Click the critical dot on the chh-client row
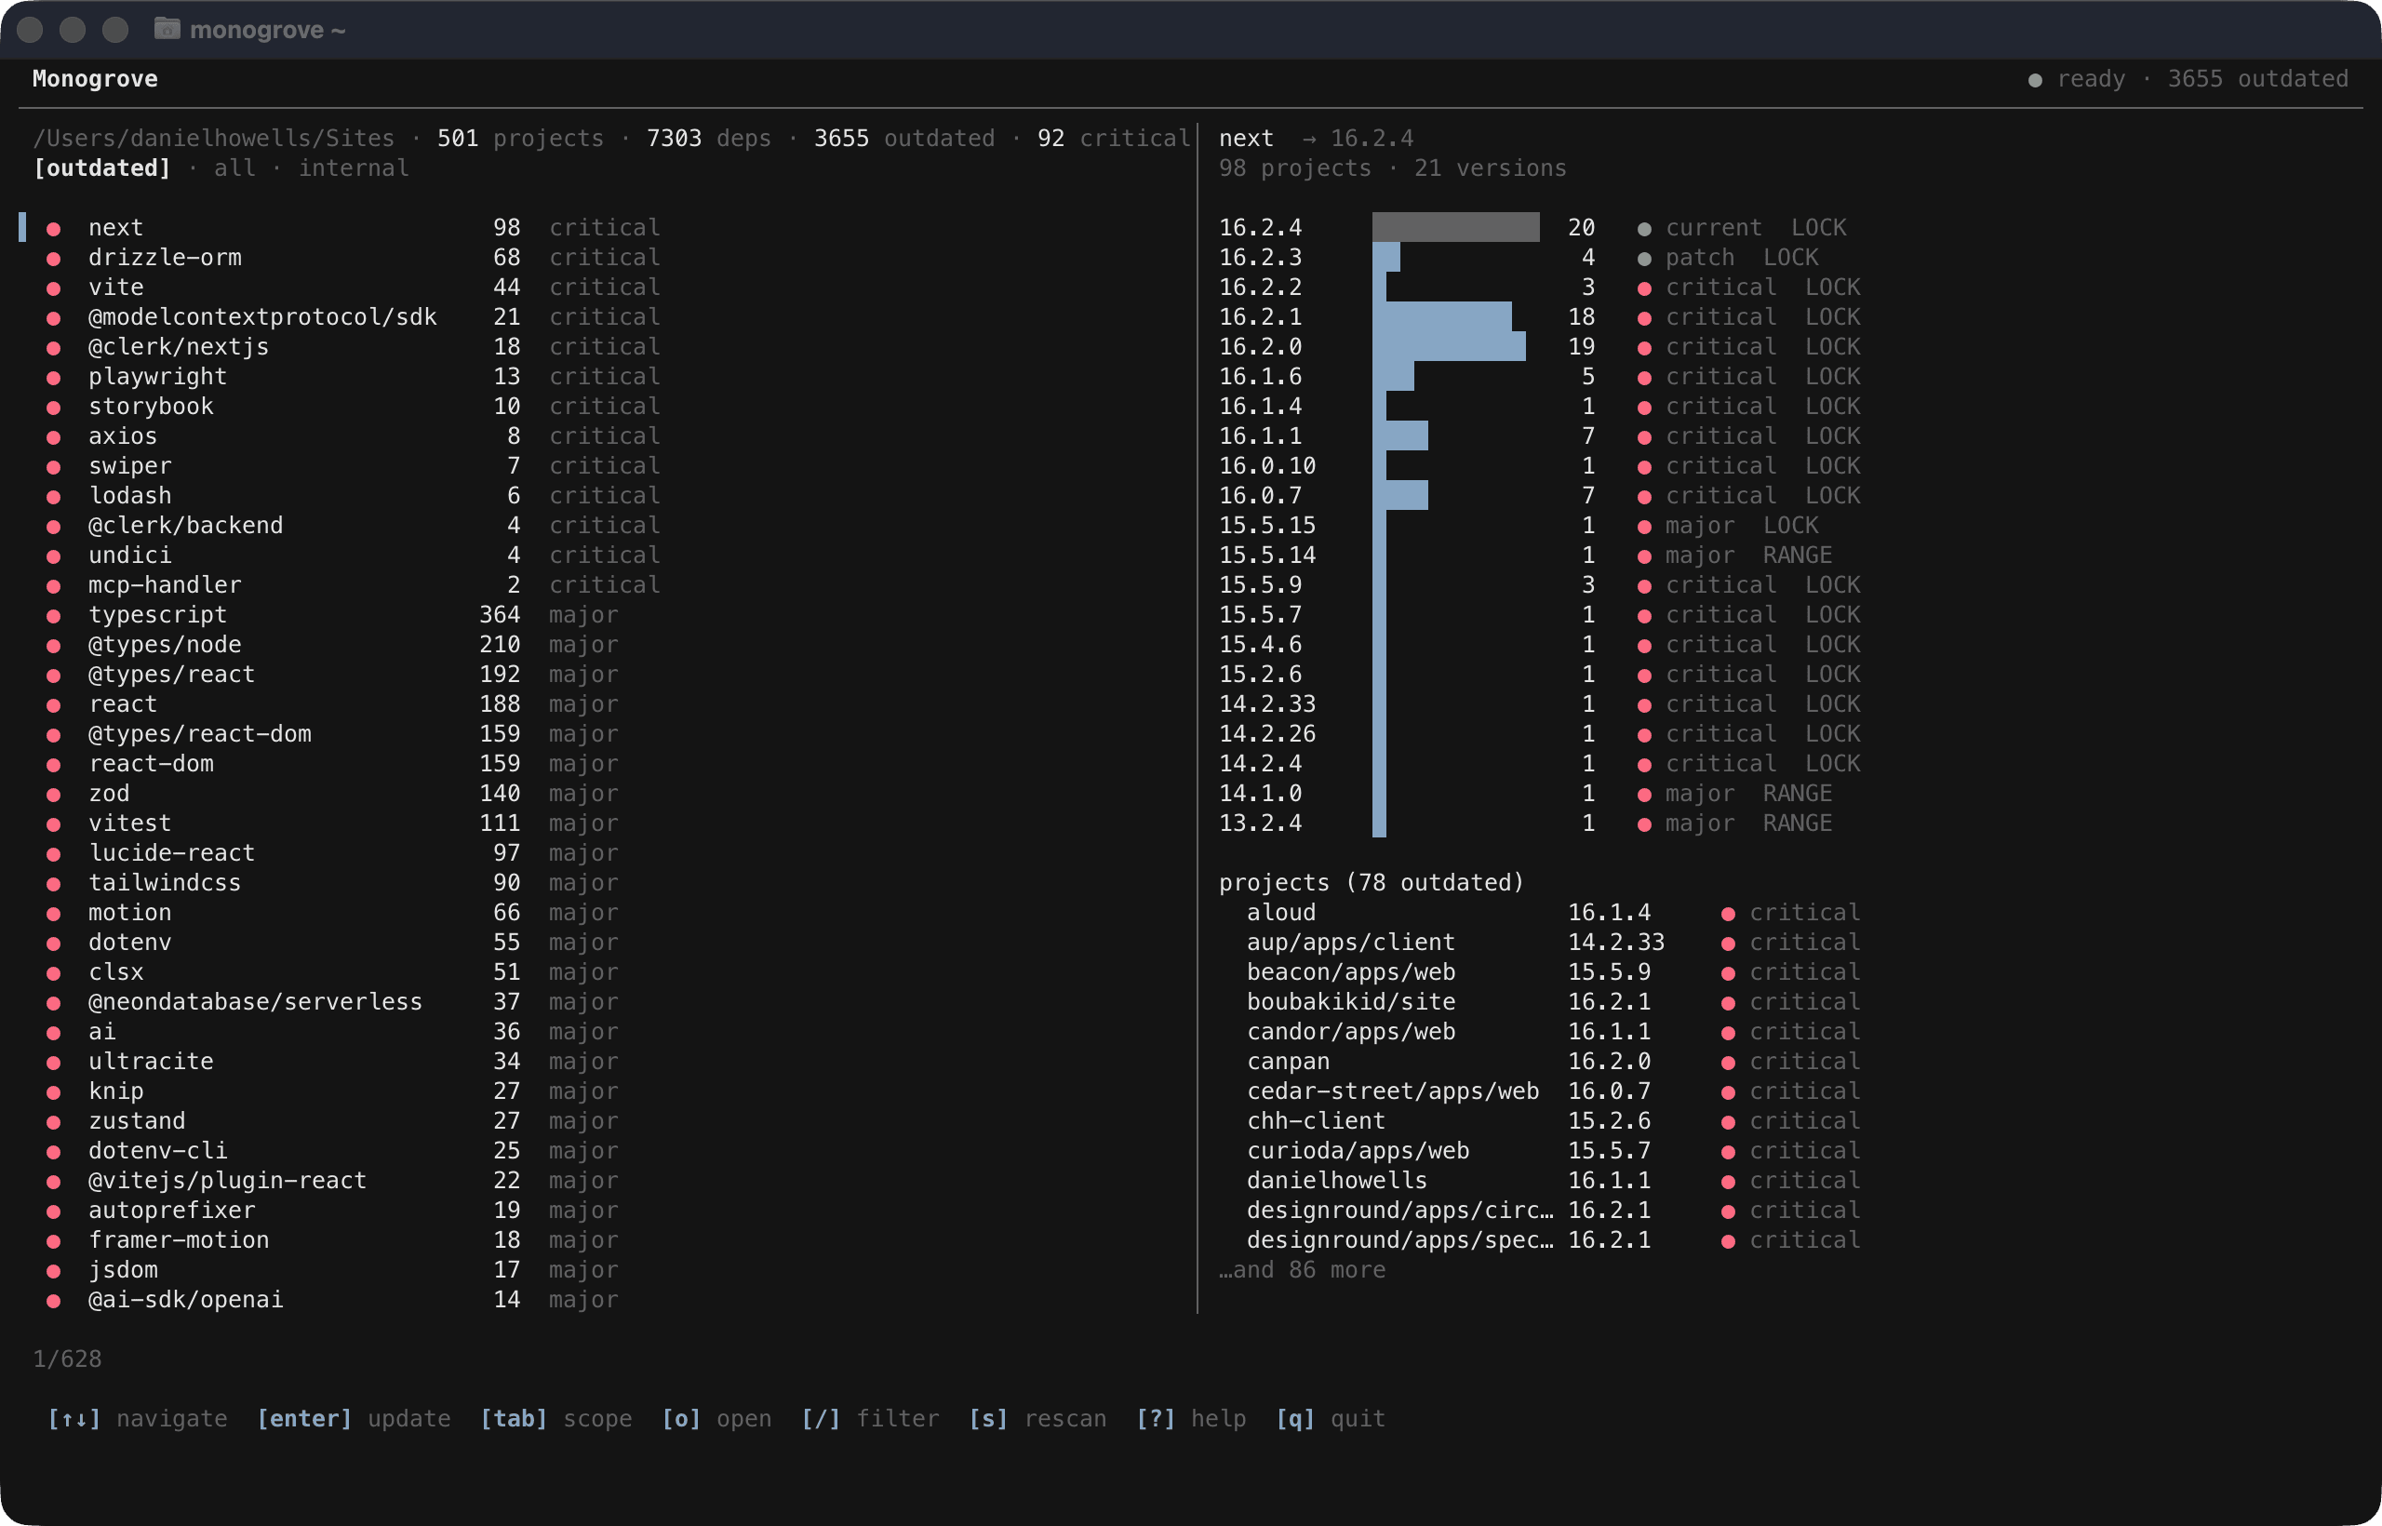The height and width of the screenshot is (1526, 2382). [x=1729, y=1122]
